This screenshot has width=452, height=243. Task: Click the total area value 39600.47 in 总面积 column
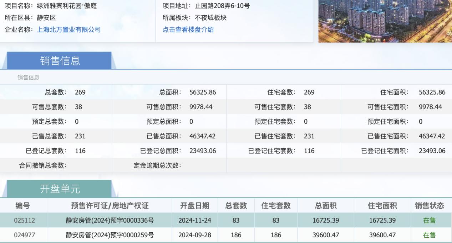pos(325,235)
